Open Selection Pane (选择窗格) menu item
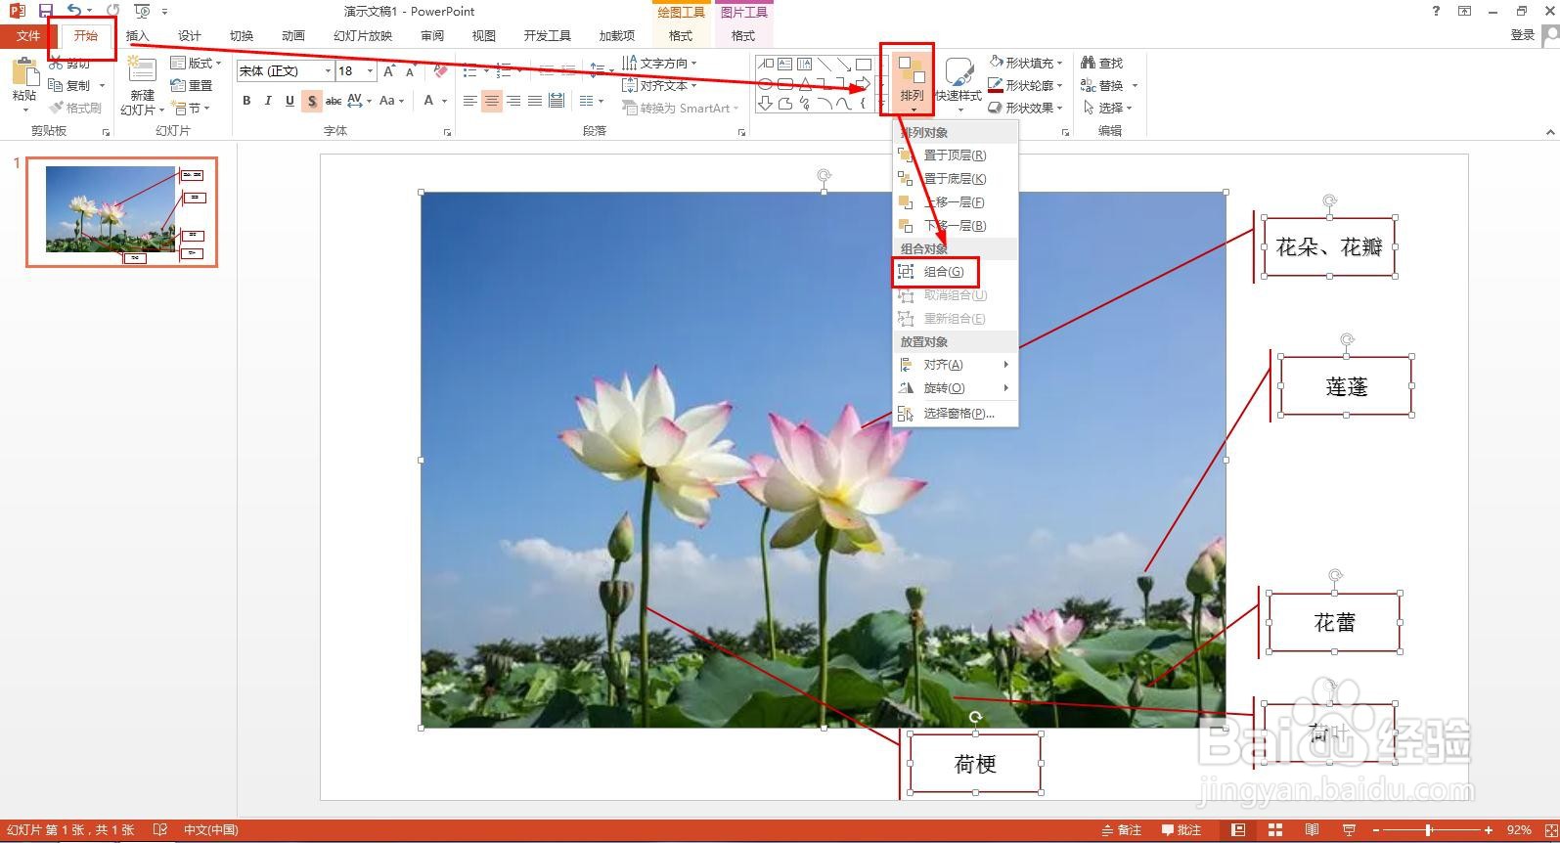Screen dimensions: 1560x843 [956, 414]
